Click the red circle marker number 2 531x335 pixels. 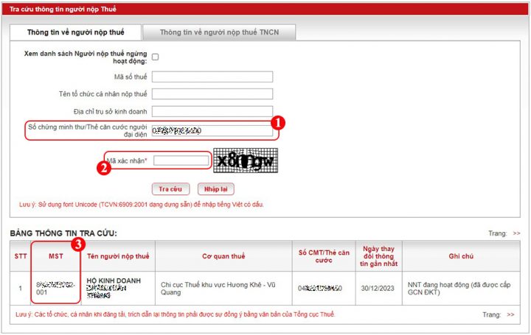105,167
